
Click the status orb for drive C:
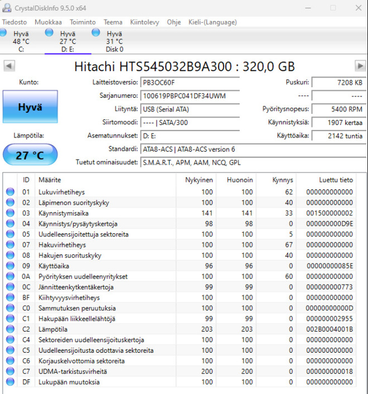pos(3,32)
